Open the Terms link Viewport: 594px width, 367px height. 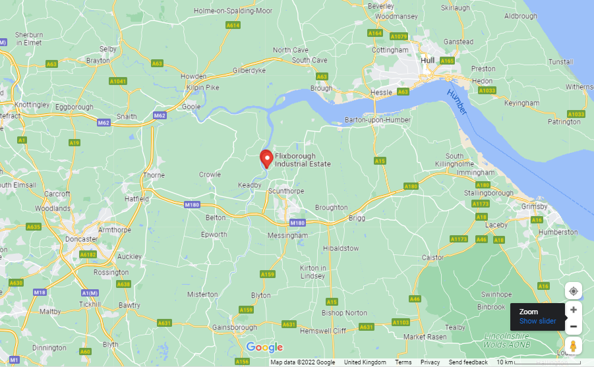403,362
